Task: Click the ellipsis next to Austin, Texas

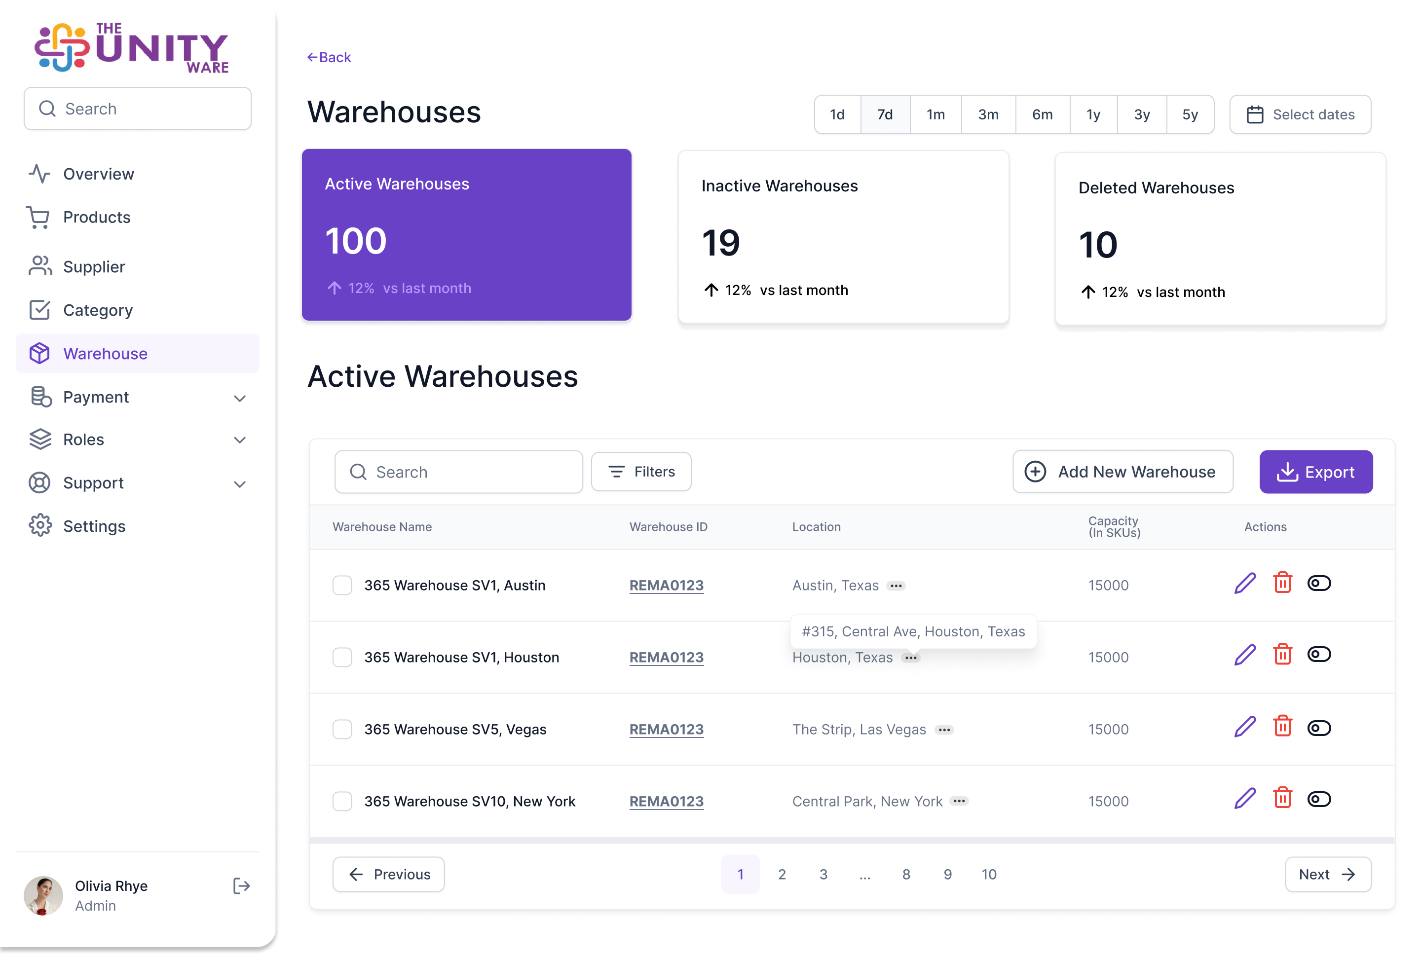Action: pyautogui.click(x=896, y=586)
